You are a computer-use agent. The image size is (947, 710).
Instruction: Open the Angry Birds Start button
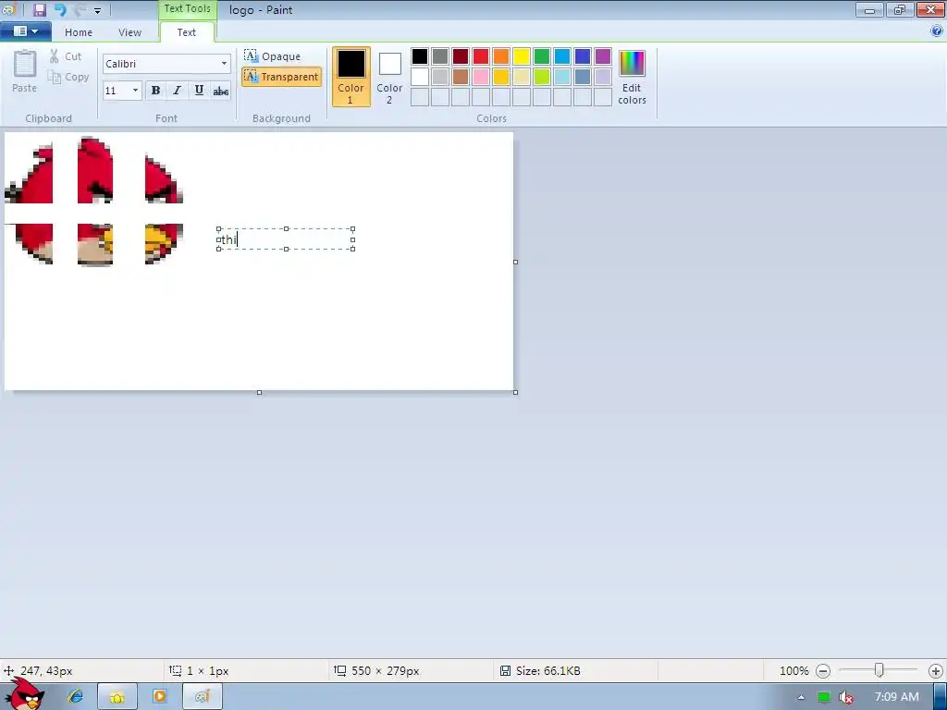25,694
